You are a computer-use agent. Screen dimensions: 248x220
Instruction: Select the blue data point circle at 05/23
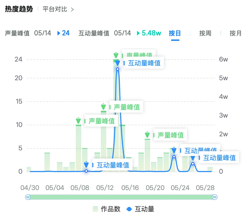(x=174, y=157)
